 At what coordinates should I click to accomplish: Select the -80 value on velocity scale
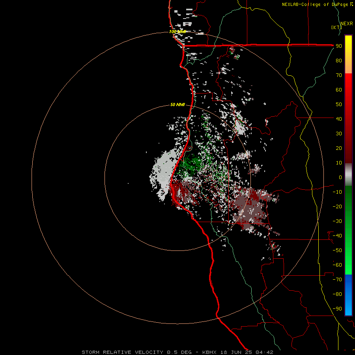coord(337,294)
